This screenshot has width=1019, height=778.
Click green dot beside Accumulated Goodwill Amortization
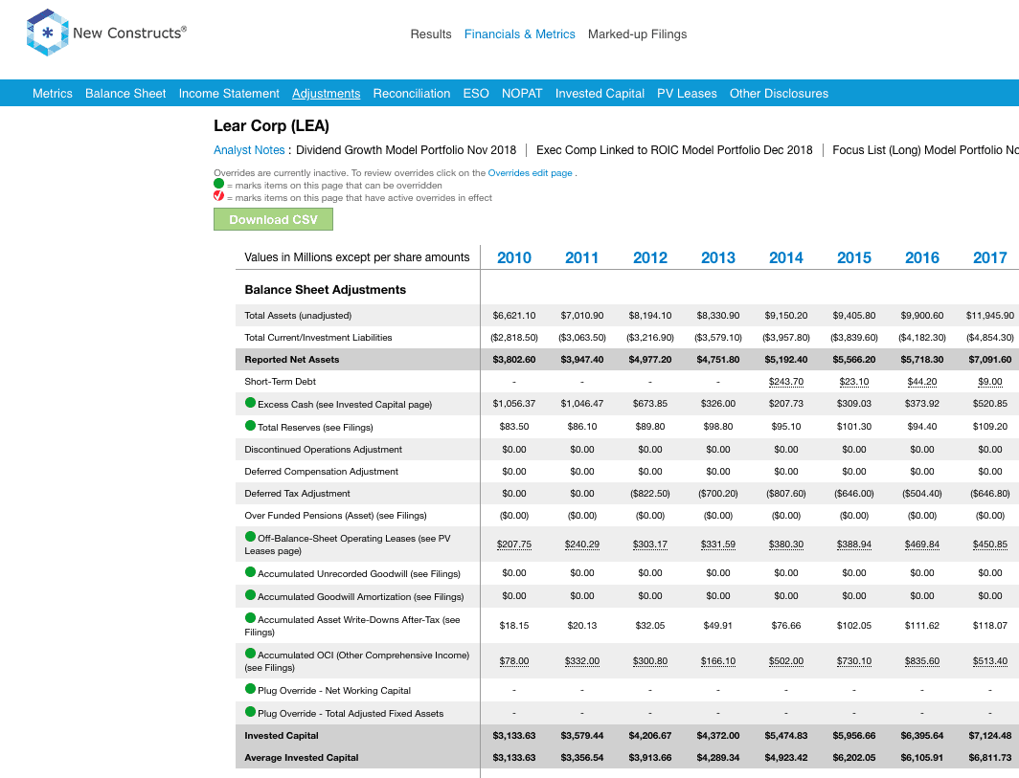250,595
